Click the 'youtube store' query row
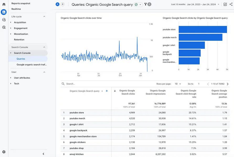Viewport: 234px width, 157px height. coord(145,113)
